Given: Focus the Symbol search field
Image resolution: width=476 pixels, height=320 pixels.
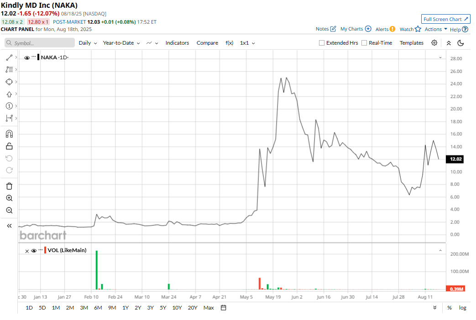Looking at the screenshot, I should [40, 43].
